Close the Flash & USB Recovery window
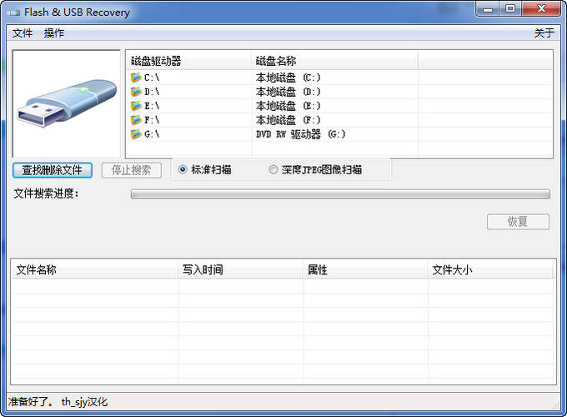The height and width of the screenshot is (417, 567). [x=541, y=9]
